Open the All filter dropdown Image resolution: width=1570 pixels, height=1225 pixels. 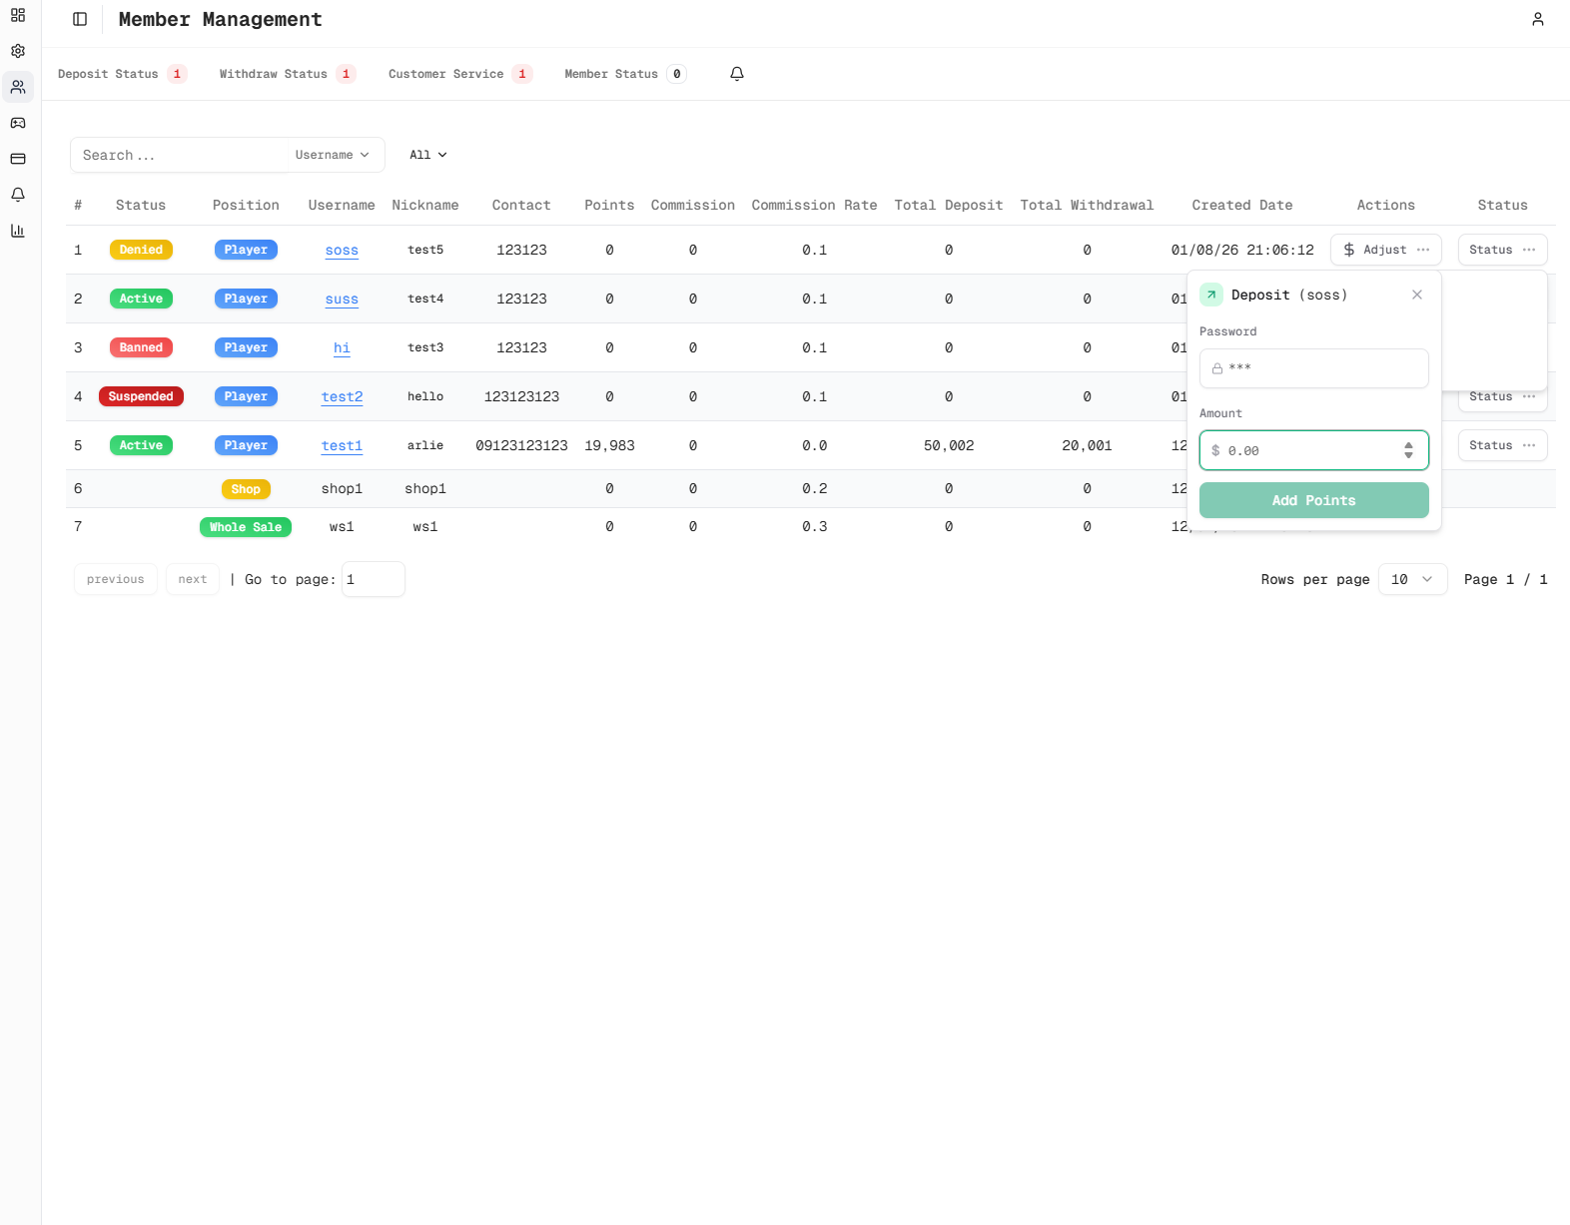point(427,155)
